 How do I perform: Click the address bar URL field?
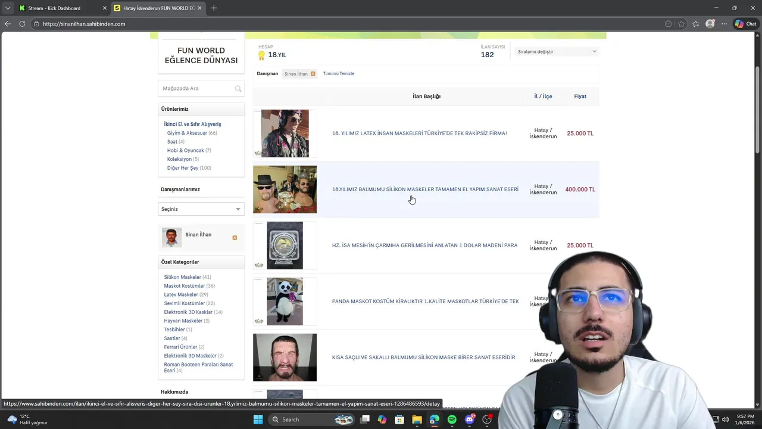point(345,24)
